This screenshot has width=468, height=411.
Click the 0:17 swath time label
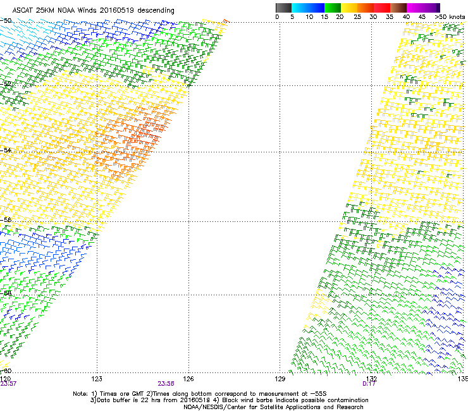(369, 384)
